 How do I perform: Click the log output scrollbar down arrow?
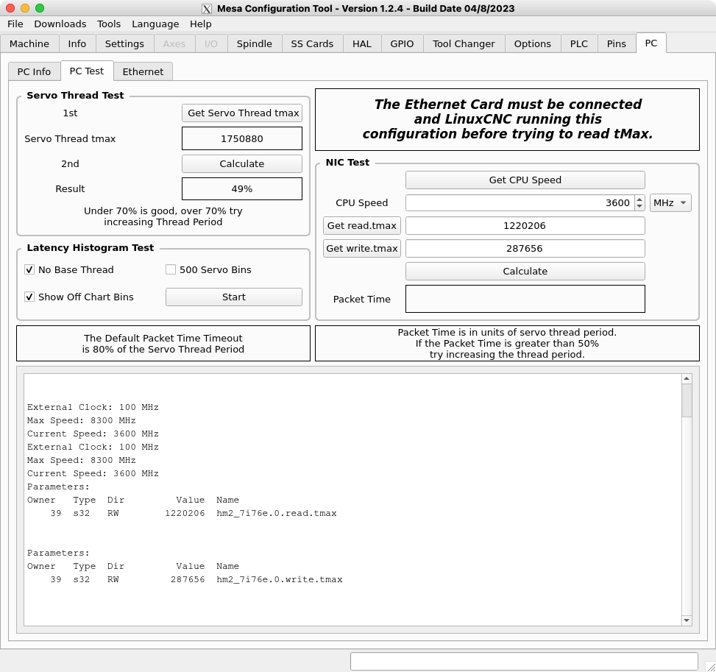tap(686, 620)
